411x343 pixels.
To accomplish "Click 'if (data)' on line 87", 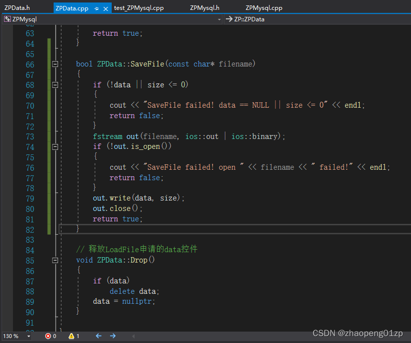I will (x=111, y=281).
